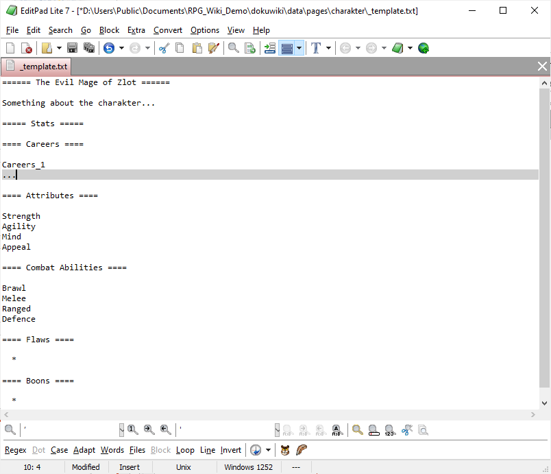Click the New file icon
The image size is (551, 474).
[10, 48]
